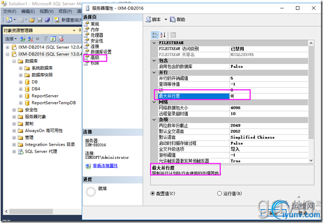Image resolution: width=323 pixels, height=223 pixels.
Task: Click the 游标阈值 row
Action: click(233, 155)
